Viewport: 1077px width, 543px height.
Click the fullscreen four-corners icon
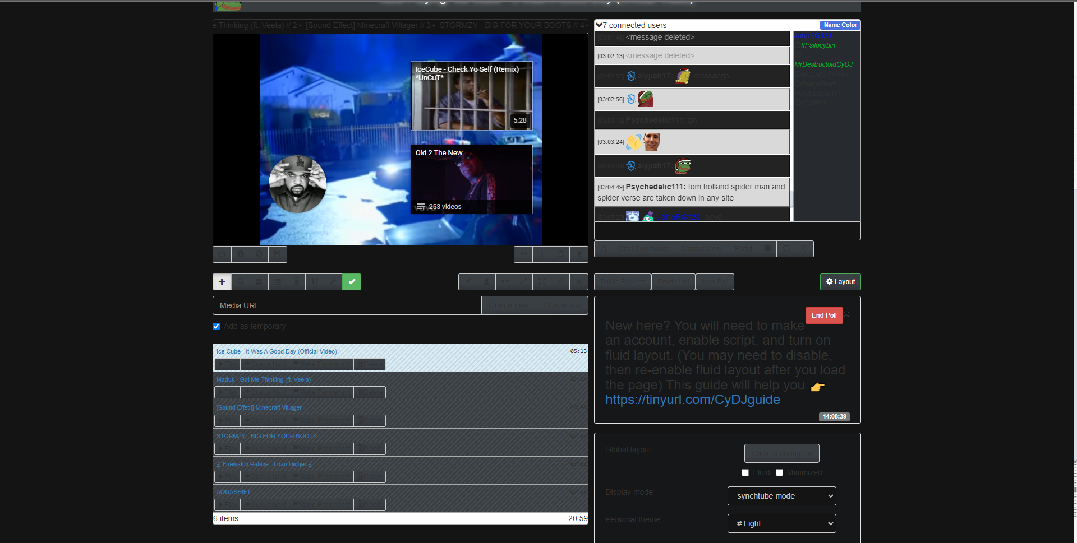(542, 282)
